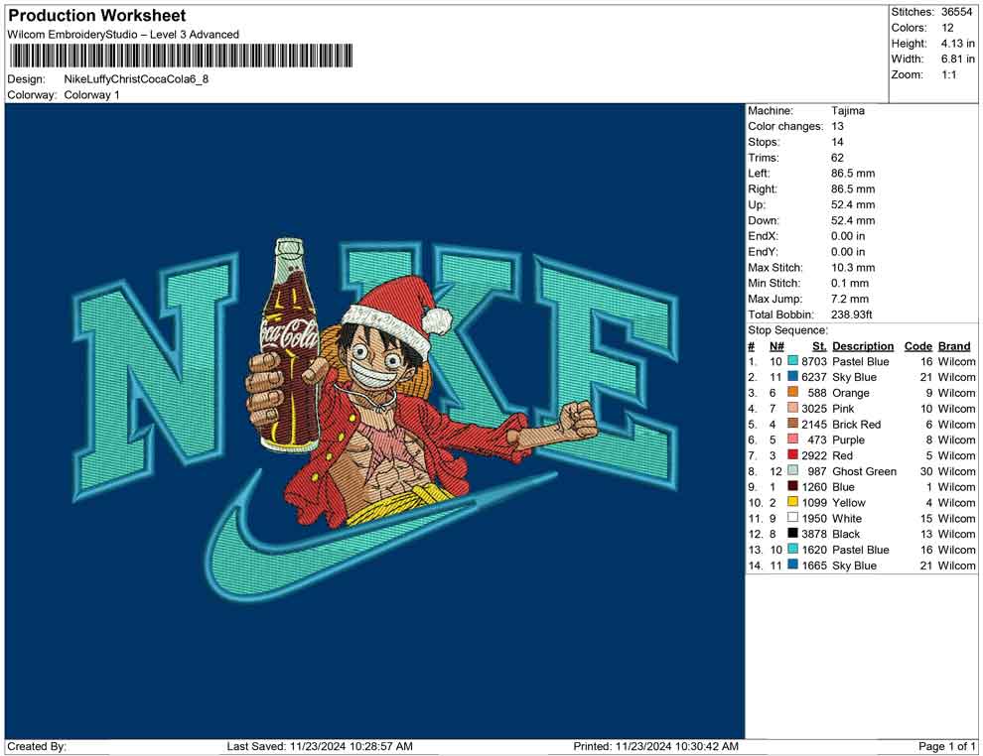Select design name 'NikeLuffyChristCocaCola6_8'

click(136, 79)
